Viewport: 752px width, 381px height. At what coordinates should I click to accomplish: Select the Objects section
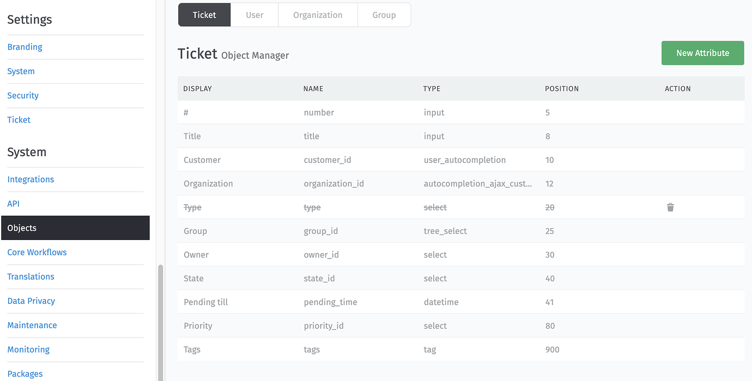22,228
